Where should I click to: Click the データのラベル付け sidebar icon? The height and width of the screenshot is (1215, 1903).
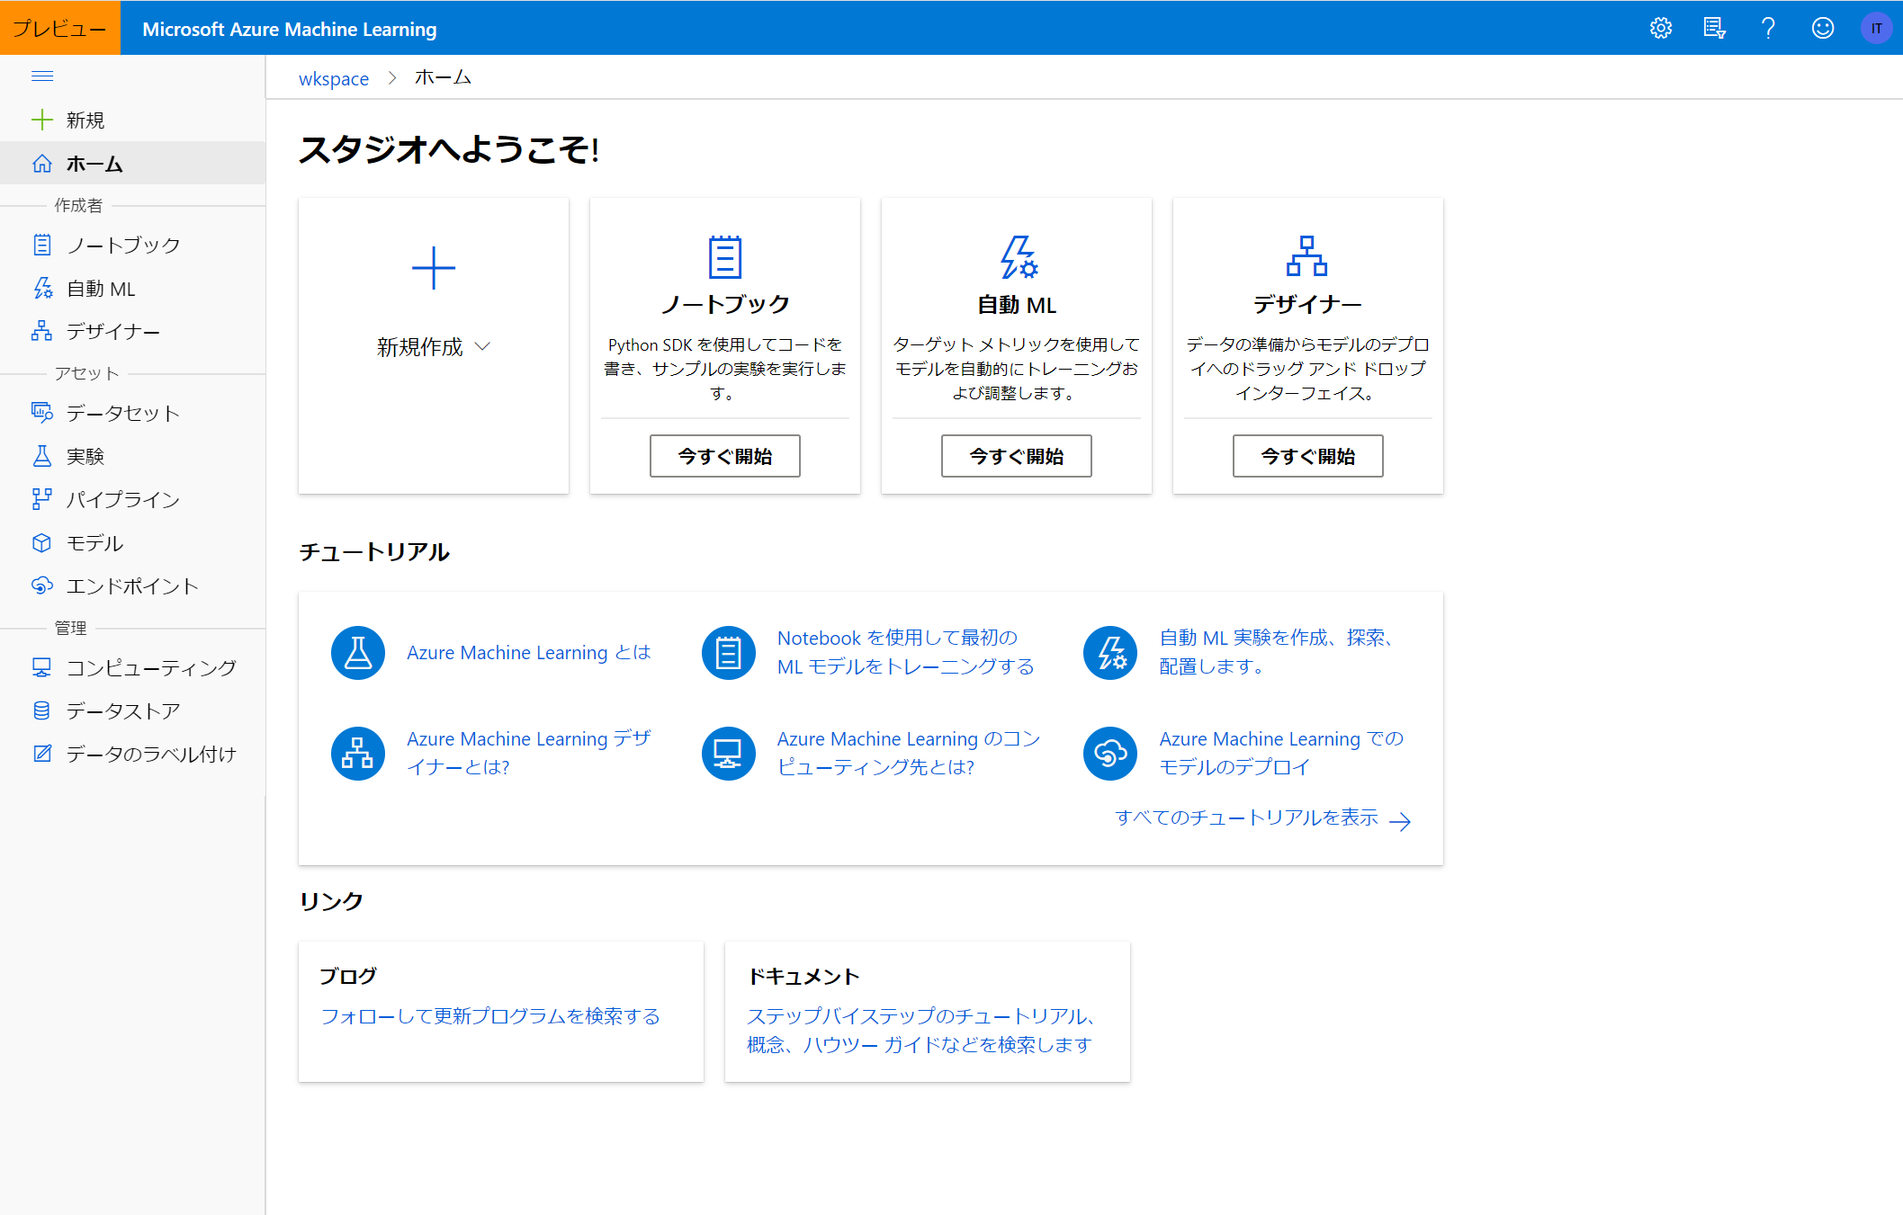41,754
